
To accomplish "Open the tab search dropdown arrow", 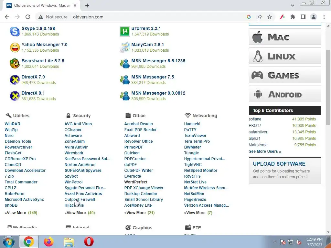I will [x=292, y=5].
